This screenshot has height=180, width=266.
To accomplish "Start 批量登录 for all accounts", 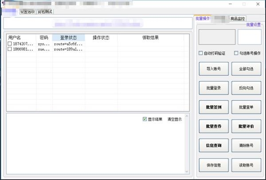I will [x=214, y=88].
